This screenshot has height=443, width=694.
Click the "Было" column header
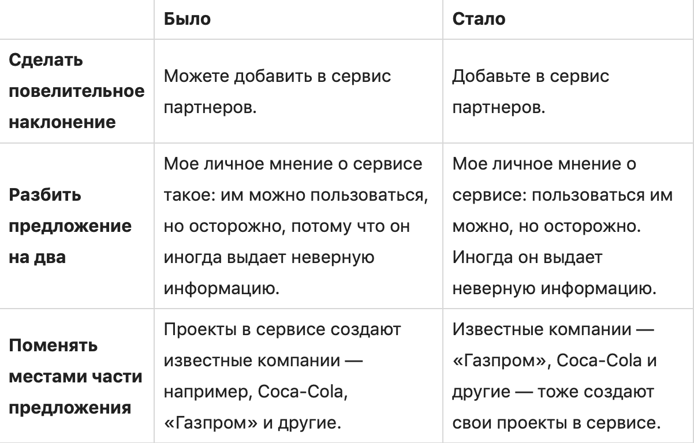tap(187, 19)
